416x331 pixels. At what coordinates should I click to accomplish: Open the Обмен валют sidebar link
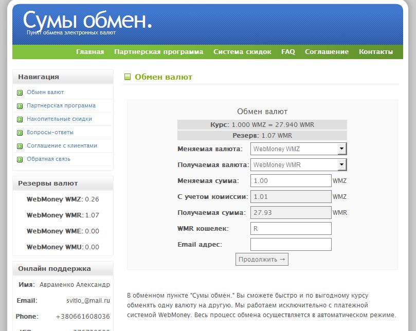45,92
